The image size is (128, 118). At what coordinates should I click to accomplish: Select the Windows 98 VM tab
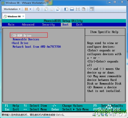pos(14,16)
